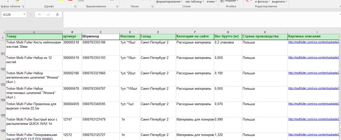Select column E header
Screen dimensions: 341x140
point(158,32)
